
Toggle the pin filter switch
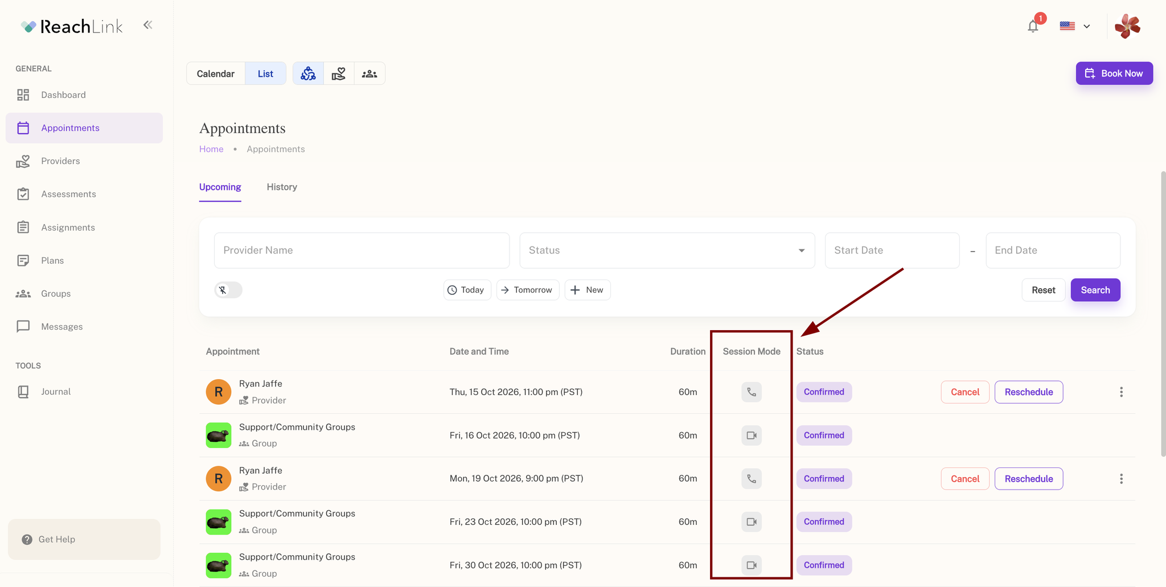tap(228, 290)
